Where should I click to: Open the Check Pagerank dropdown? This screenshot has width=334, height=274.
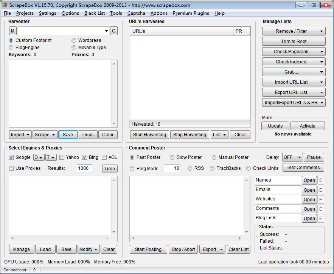294,52
